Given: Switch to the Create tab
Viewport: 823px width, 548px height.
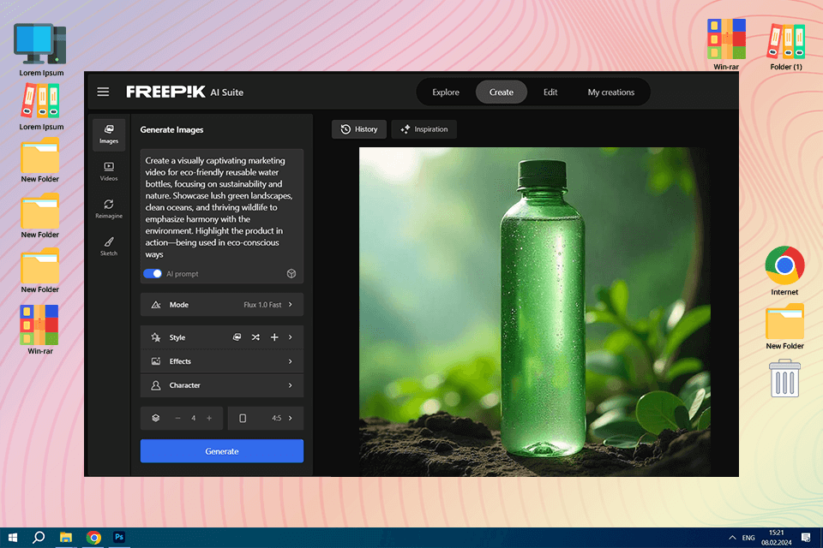Looking at the screenshot, I should [502, 92].
